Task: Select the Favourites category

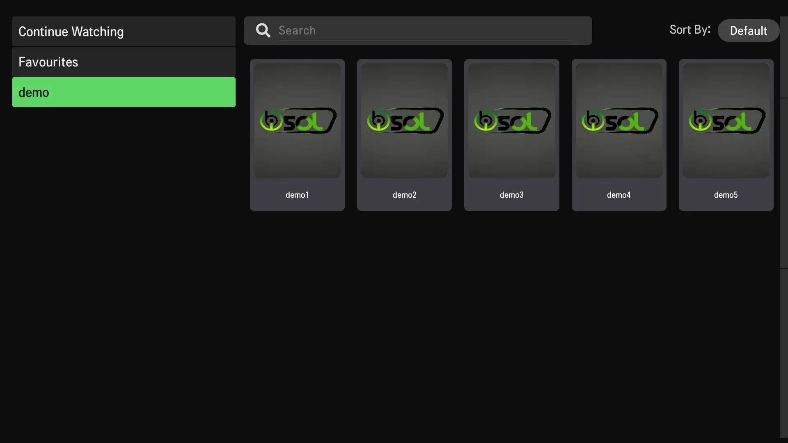Action: coord(124,62)
